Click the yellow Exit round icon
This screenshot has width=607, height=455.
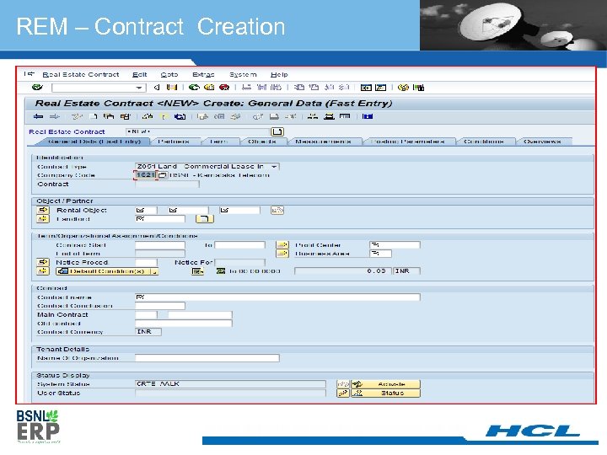(209, 88)
